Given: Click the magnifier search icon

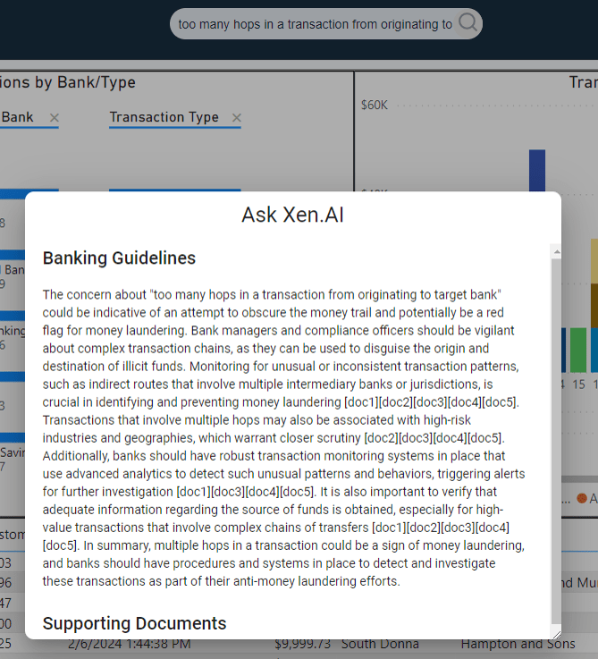Looking at the screenshot, I should pyautogui.click(x=467, y=22).
